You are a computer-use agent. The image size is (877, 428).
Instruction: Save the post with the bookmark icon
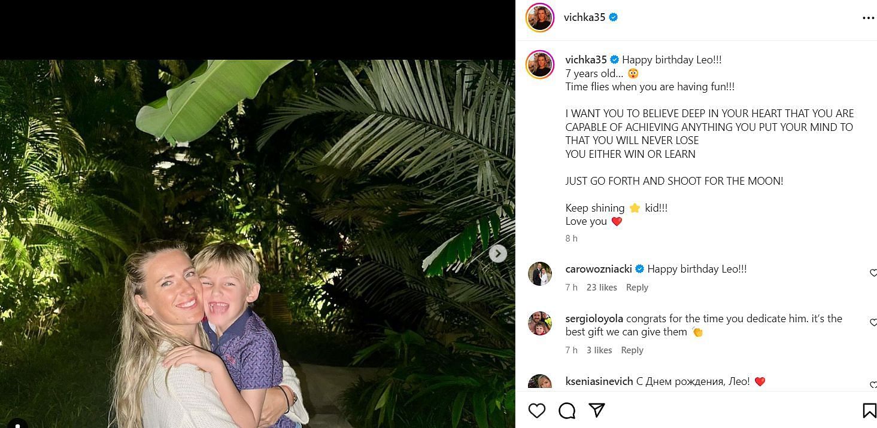[x=869, y=410]
